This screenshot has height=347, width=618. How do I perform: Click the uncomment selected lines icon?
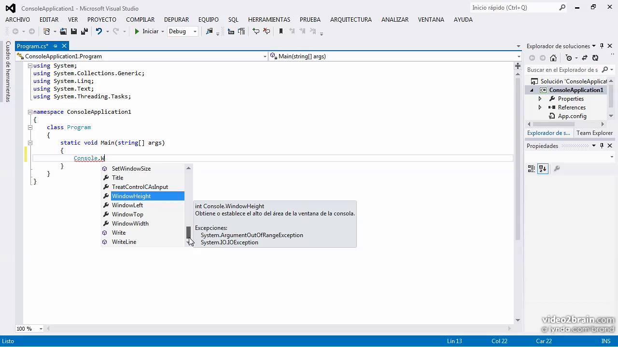tap(267, 31)
